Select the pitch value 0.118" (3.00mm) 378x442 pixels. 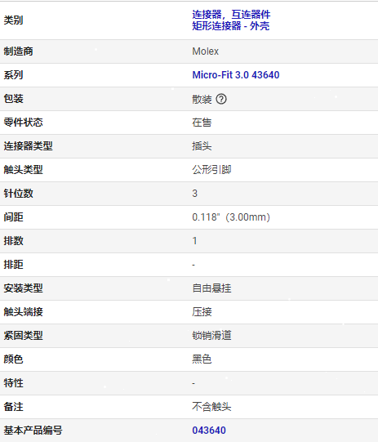coord(231,217)
